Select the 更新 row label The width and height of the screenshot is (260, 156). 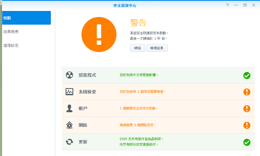[83, 142]
